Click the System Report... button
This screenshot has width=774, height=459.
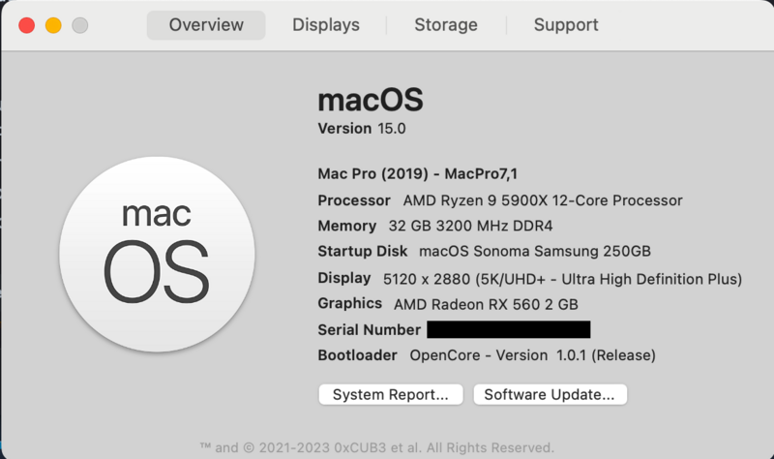click(x=391, y=394)
